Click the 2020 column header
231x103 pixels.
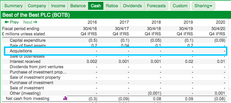(x=221, y=22)
